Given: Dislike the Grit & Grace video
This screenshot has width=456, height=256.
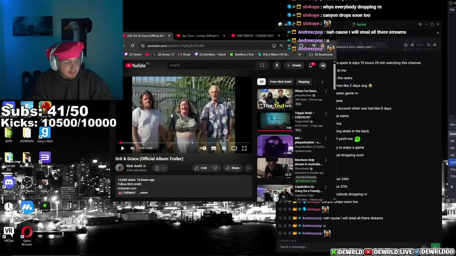Looking at the screenshot, I should (x=215, y=168).
